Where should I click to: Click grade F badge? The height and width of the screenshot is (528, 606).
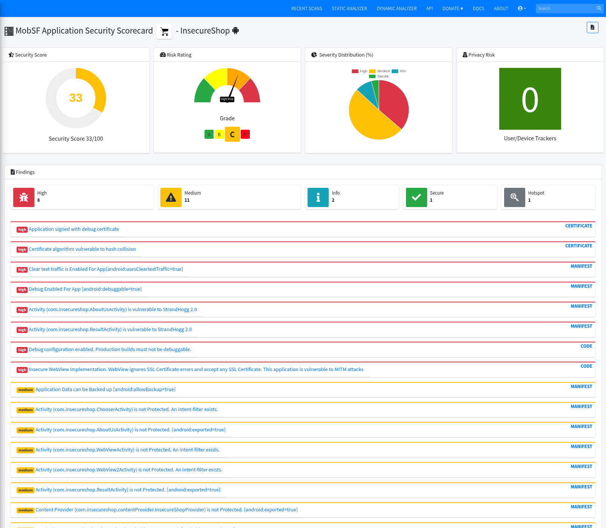click(x=245, y=134)
